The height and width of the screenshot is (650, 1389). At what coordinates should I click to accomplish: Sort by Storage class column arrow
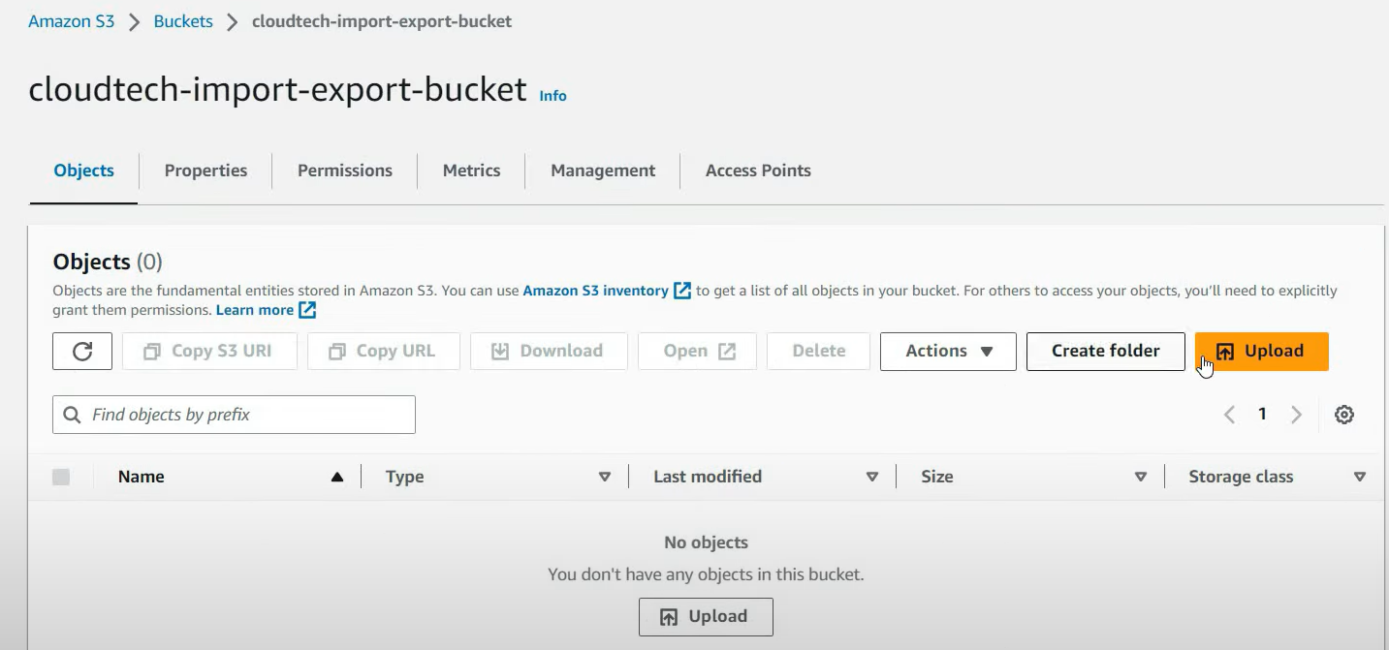coord(1360,477)
